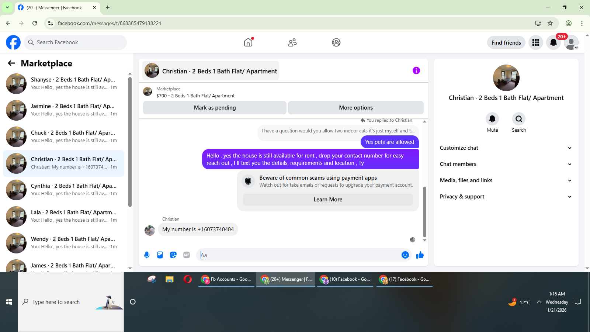Click the chat messages scrollbar
Image resolution: width=590 pixels, height=332 pixels.
(x=424, y=212)
